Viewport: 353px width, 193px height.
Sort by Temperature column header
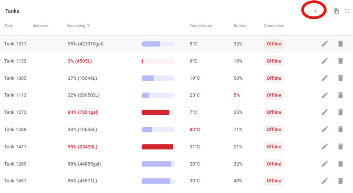pos(201,26)
